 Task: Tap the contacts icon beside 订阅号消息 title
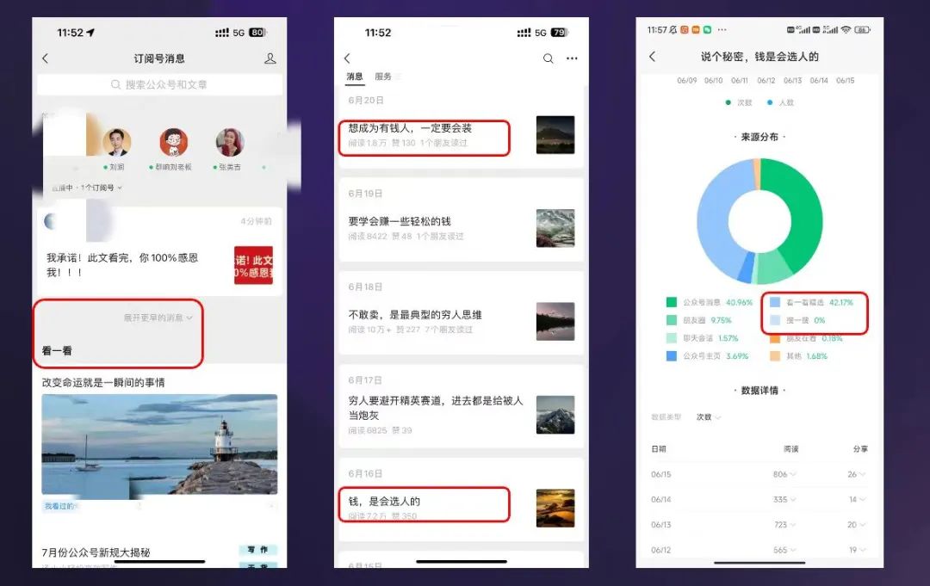pyautogui.click(x=270, y=58)
